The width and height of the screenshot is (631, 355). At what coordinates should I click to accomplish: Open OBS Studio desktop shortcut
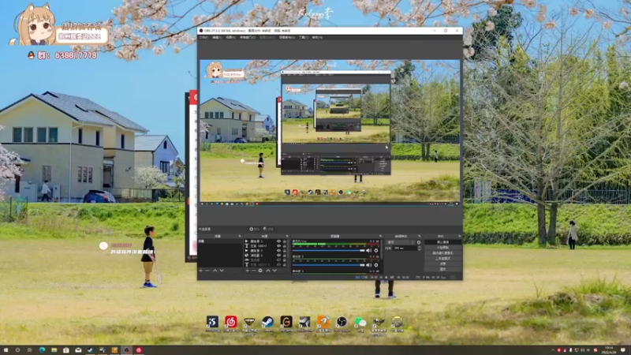pos(342,323)
